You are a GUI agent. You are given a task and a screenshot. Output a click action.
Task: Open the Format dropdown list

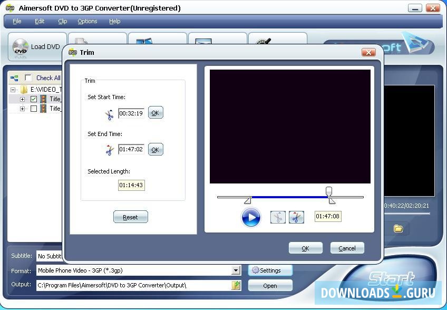[x=236, y=270]
